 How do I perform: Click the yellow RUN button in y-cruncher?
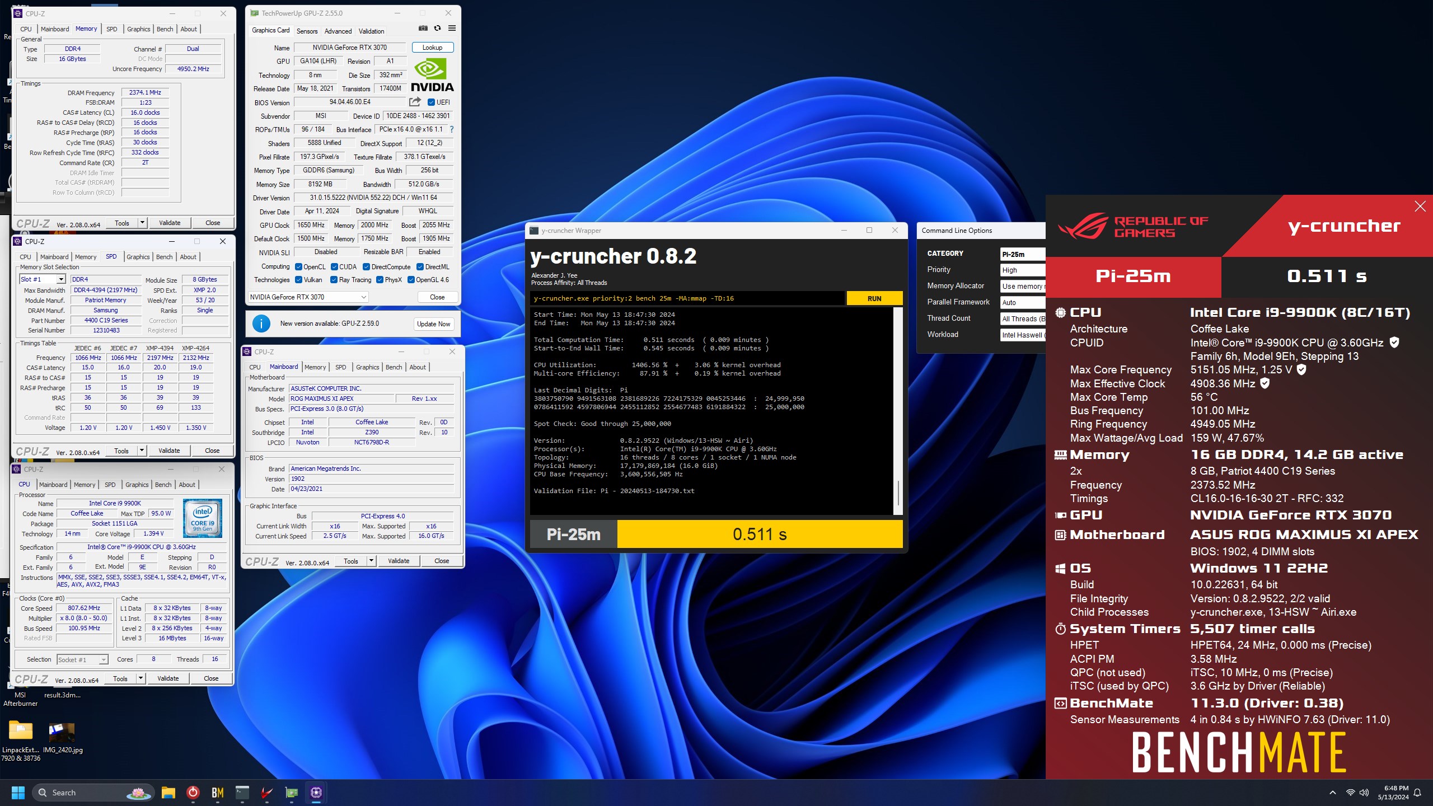click(x=874, y=298)
